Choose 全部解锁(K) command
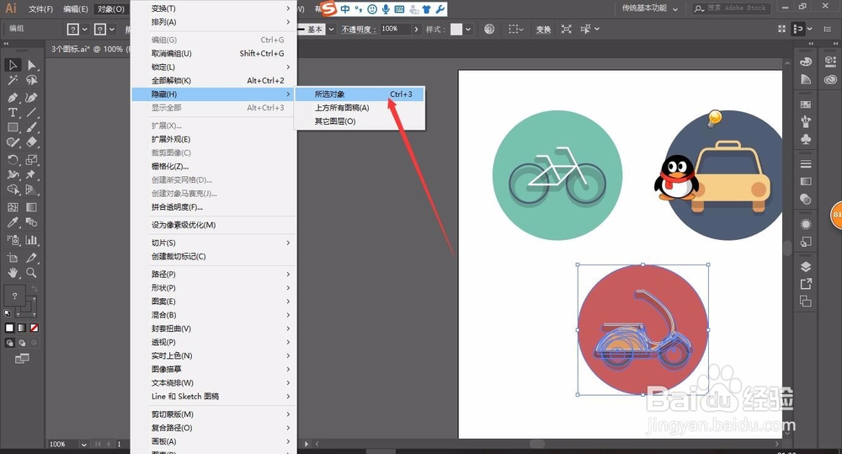The height and width of the screenshot is (454, 842). [214, 81]
